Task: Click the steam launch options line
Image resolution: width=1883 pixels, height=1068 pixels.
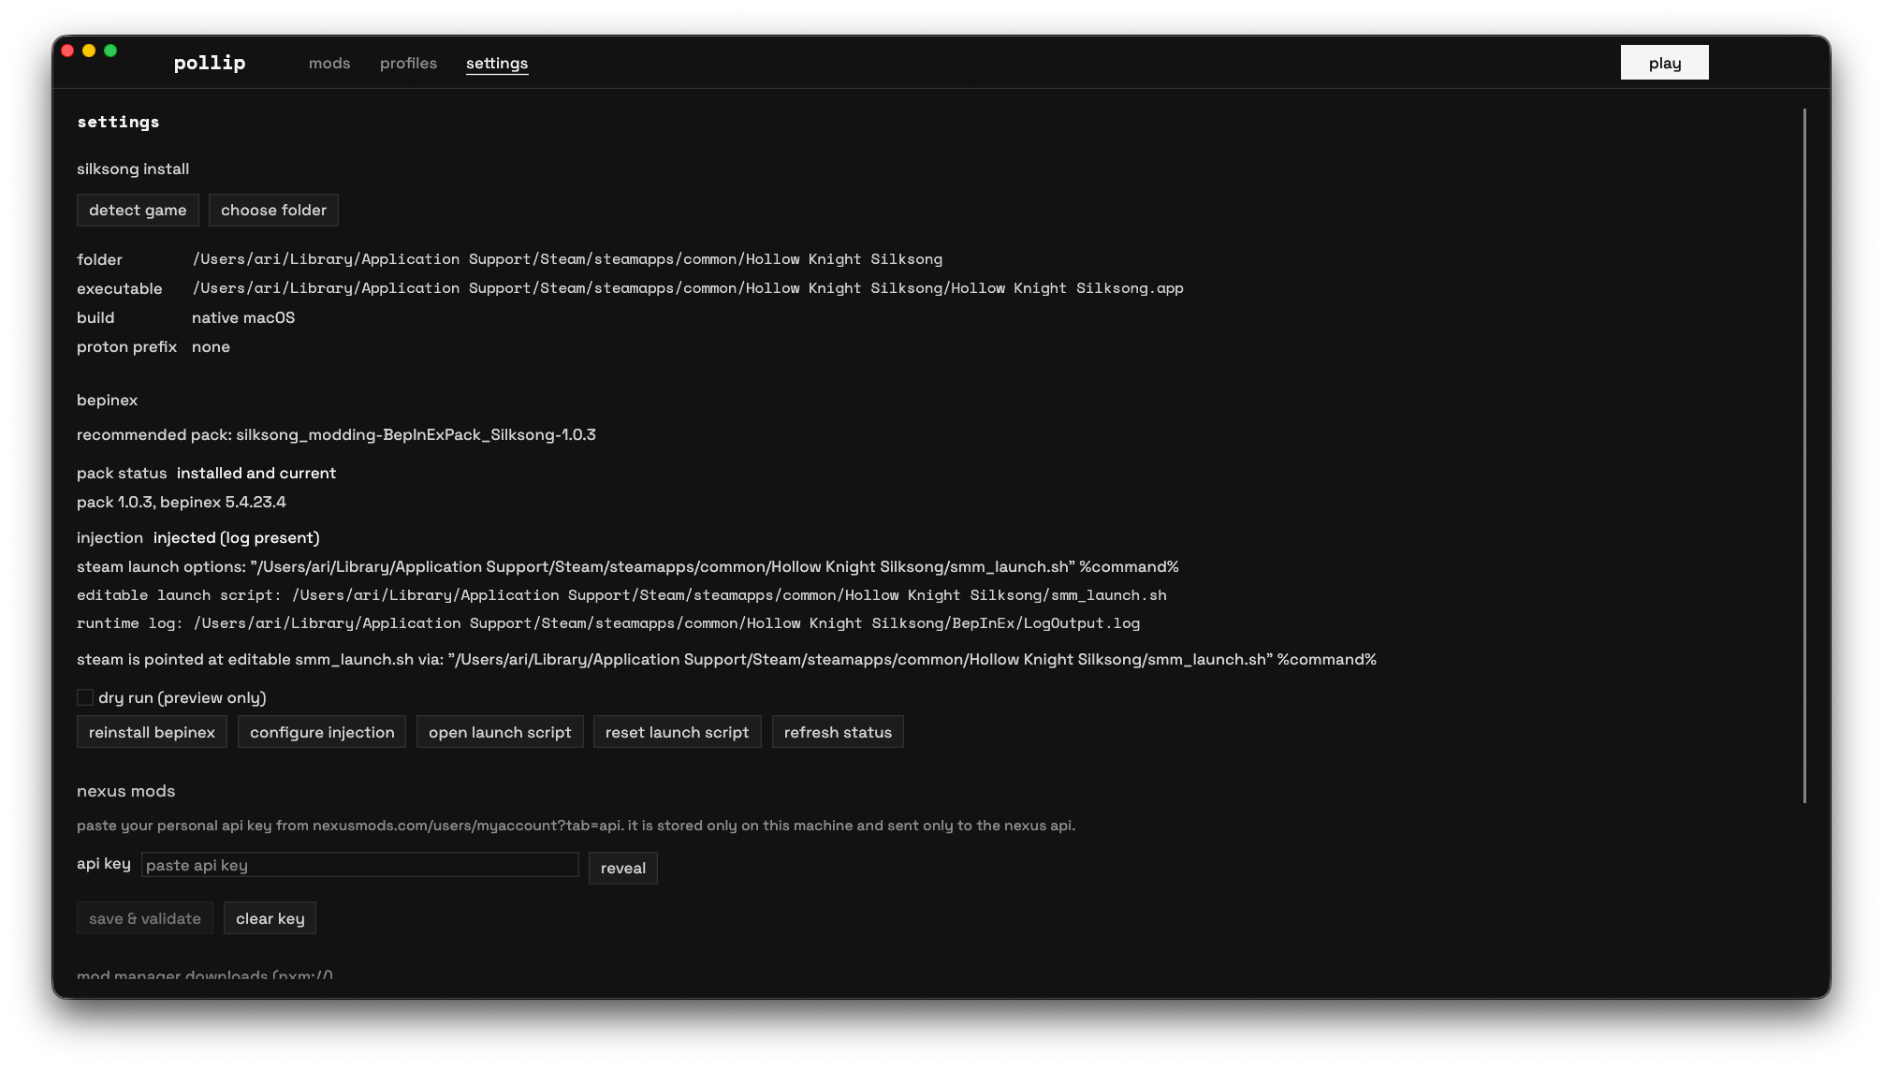Action: (628, 566)
